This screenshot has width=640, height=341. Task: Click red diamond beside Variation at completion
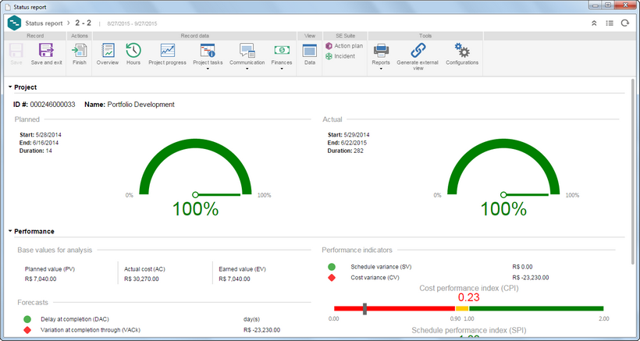pyautogui.click(x=27, y=330)
